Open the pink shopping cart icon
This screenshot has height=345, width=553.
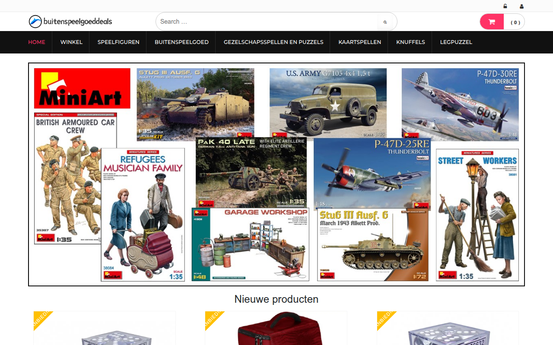coord(492,22)
